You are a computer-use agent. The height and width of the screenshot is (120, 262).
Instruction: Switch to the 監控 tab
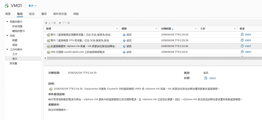[20, 14]
